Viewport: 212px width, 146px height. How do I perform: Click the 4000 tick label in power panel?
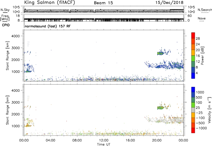click(x=16, y=36)
